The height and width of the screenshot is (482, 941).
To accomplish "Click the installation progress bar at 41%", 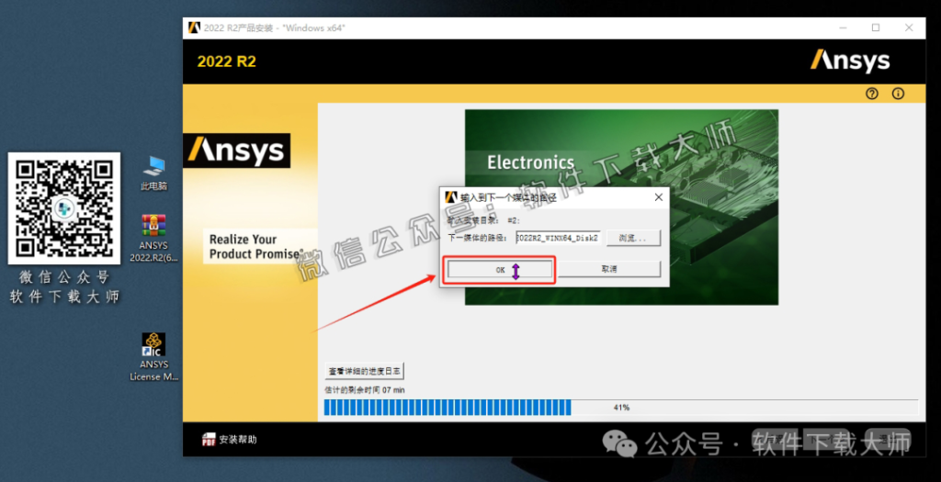I will (x=621, y=408).
